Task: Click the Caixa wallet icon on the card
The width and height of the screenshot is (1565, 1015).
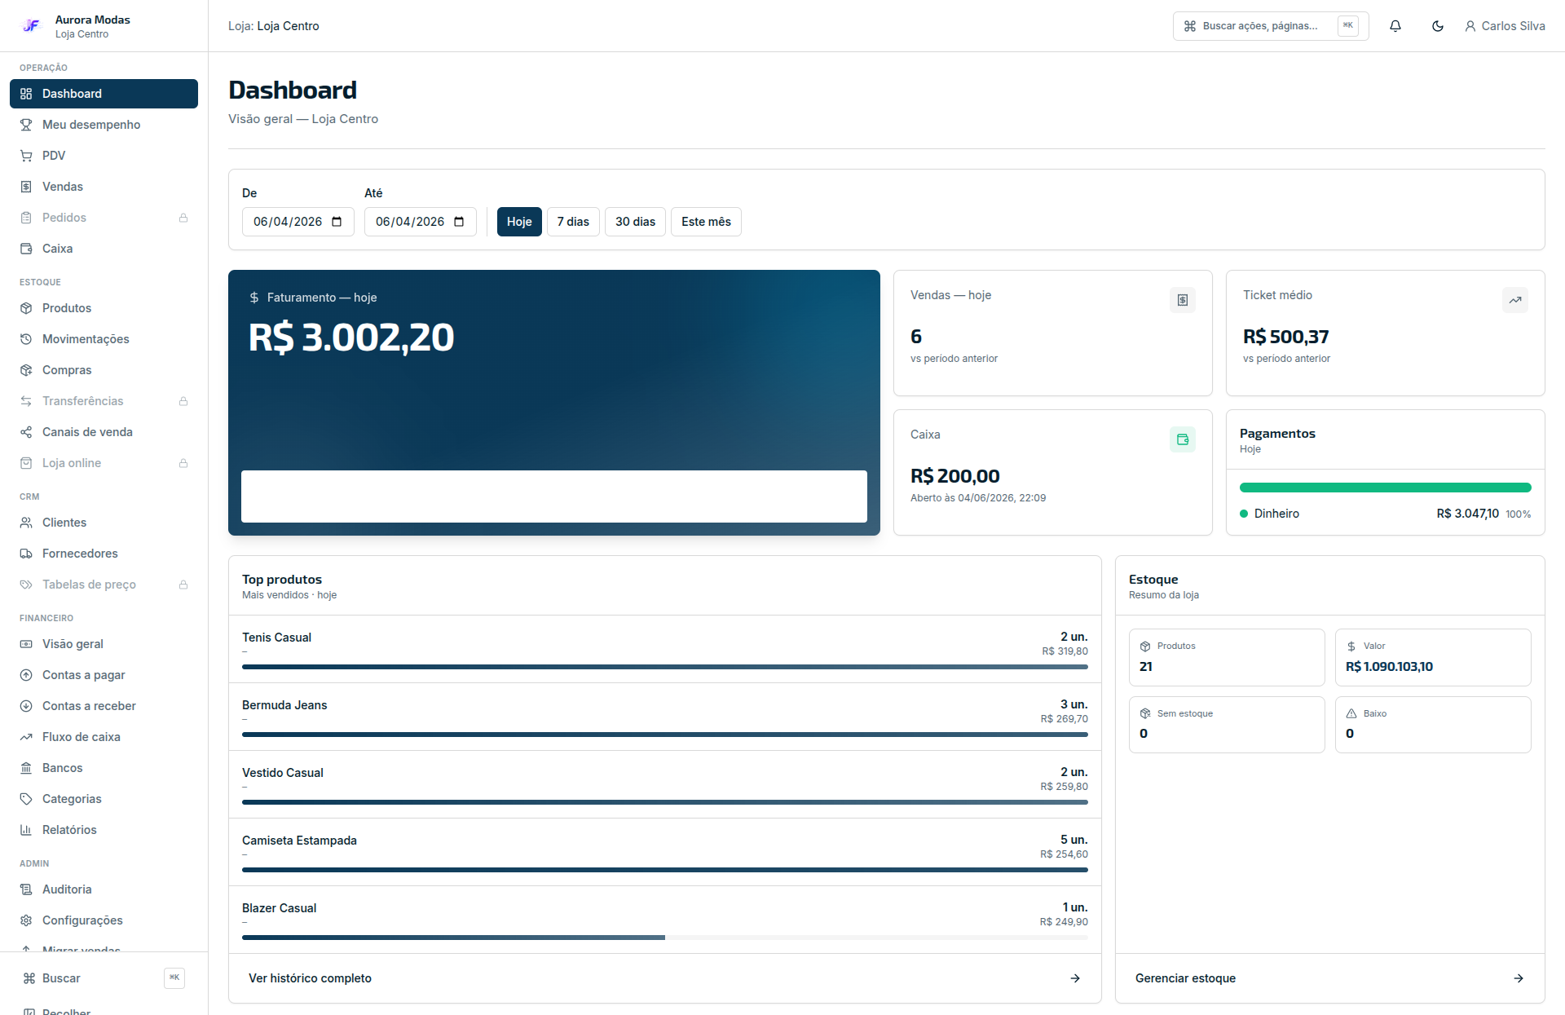Action: coord(1183,439)
